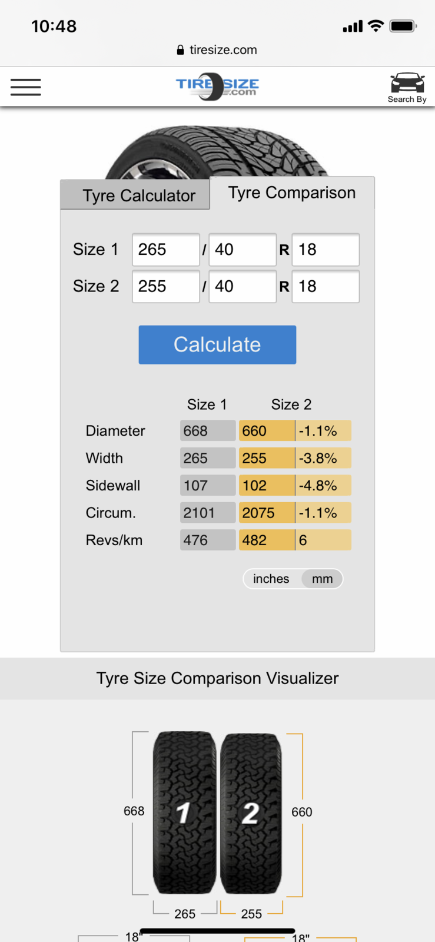Viewport: 435px width, 942px height.
Task: Tap the padlock icon in address bar
Action: [180, 50]
